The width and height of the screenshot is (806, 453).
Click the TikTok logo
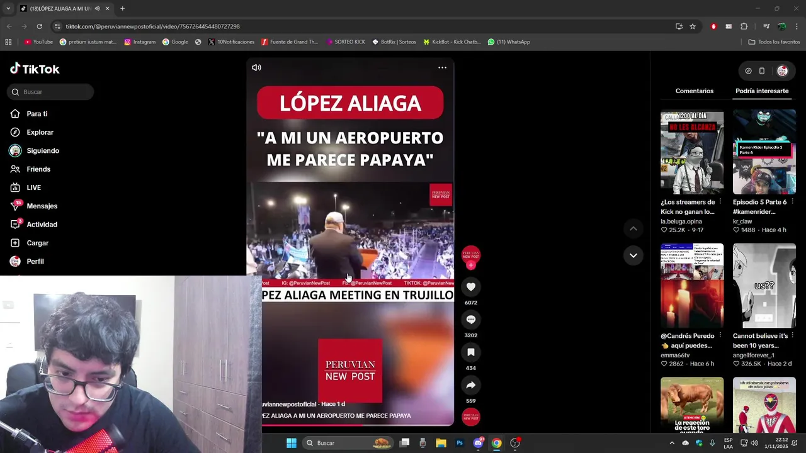pos(35,69)
